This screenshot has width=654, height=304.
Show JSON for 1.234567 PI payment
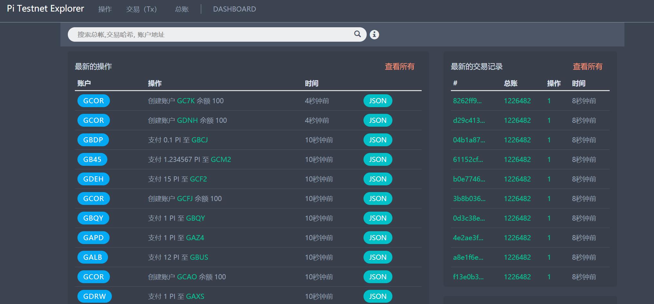pyautogui.click(x=378, y=159)
